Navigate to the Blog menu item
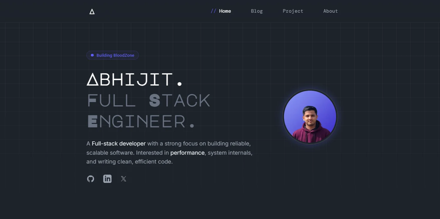 pos(257,11)
